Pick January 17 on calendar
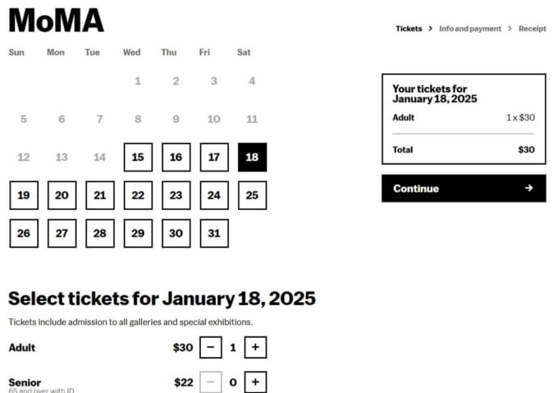The image size is (558, 393). (x=214, y=157)
